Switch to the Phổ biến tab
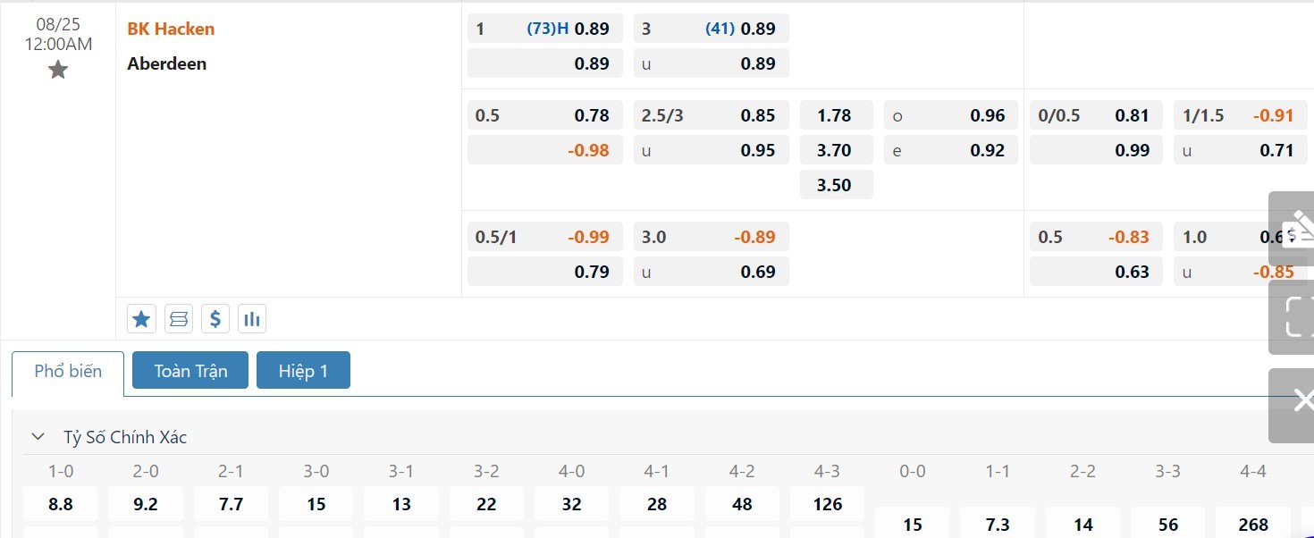Image resolution: width=1314 pixels, height=538 pixels. tap(68, 371)
